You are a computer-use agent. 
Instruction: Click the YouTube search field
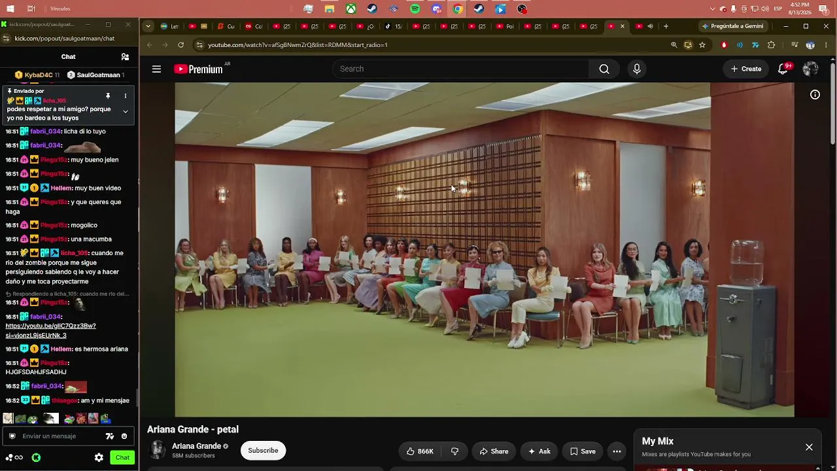(x=461, y=69)
